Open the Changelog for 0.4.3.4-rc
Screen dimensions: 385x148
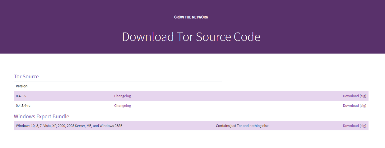pyautogui.click(x=123, y=106)
